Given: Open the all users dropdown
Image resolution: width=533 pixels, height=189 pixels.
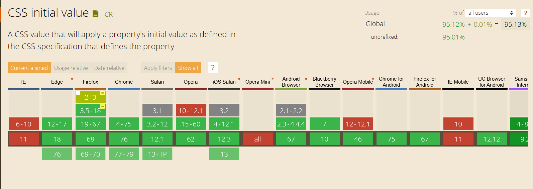Looking at the screenshot, I should (x=490, y=13).
